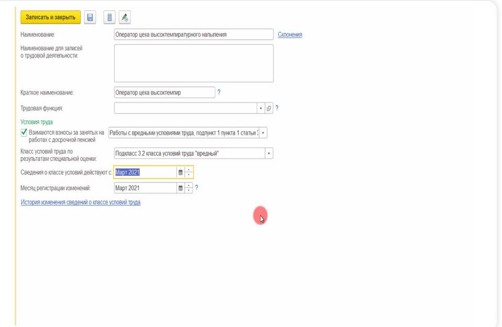The height and width of the screenshot is (327, 502).
Task: Open the Склонения link
Action: coord(290,35)
